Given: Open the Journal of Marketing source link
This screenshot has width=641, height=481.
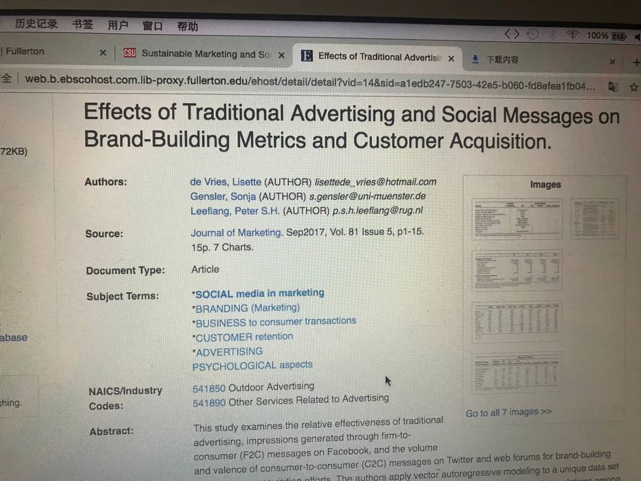Looking at the screenshot, I should 236,232.
